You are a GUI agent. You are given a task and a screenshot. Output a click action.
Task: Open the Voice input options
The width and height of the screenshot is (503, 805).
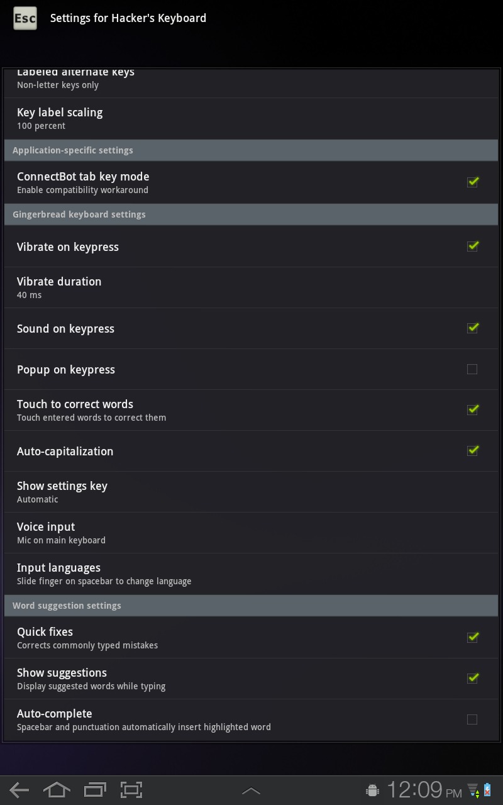(x=251, y=533)
